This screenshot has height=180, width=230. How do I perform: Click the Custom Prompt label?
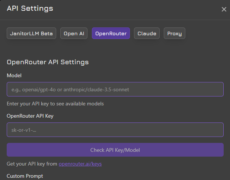point(25,176)
